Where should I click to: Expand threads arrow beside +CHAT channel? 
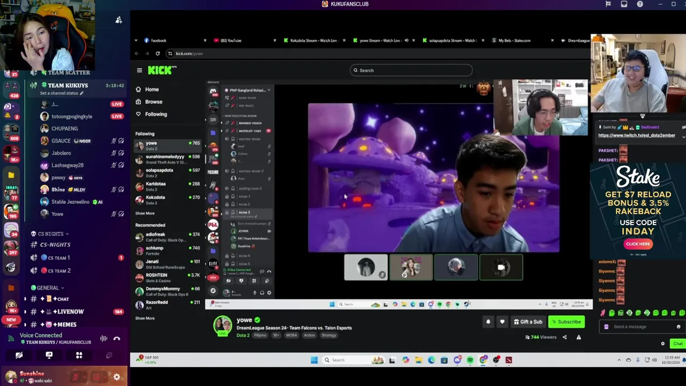click(x=25, y=299)
